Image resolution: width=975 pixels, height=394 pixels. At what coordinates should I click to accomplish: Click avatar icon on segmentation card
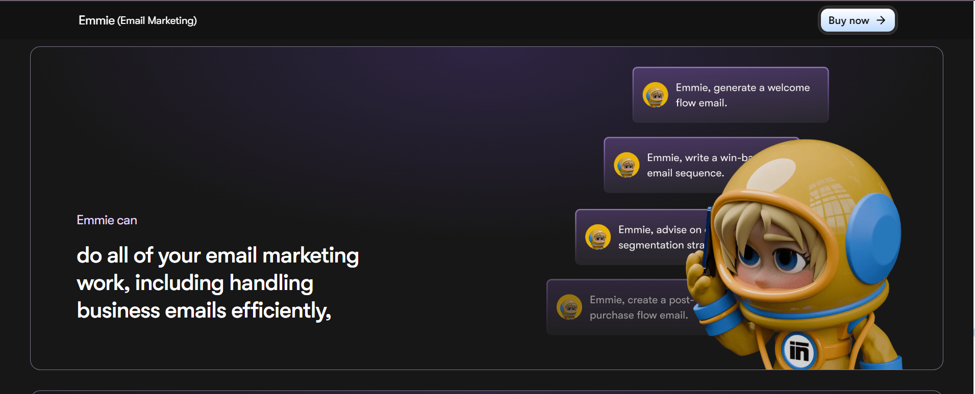coord(598,237)
